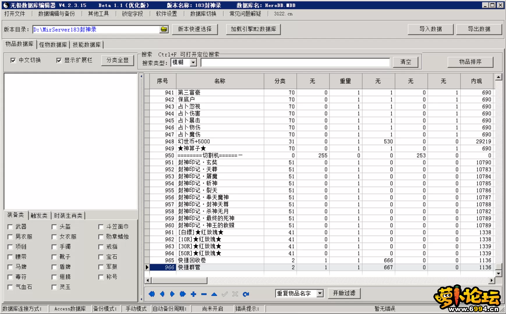
Task: Click the 内观 column header
Action: click(x=477, y=81)
